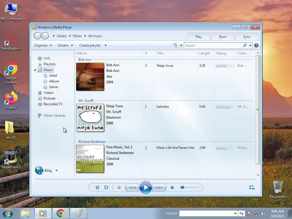
Task: Open Windows Media Player help
Action: (256, 45)
